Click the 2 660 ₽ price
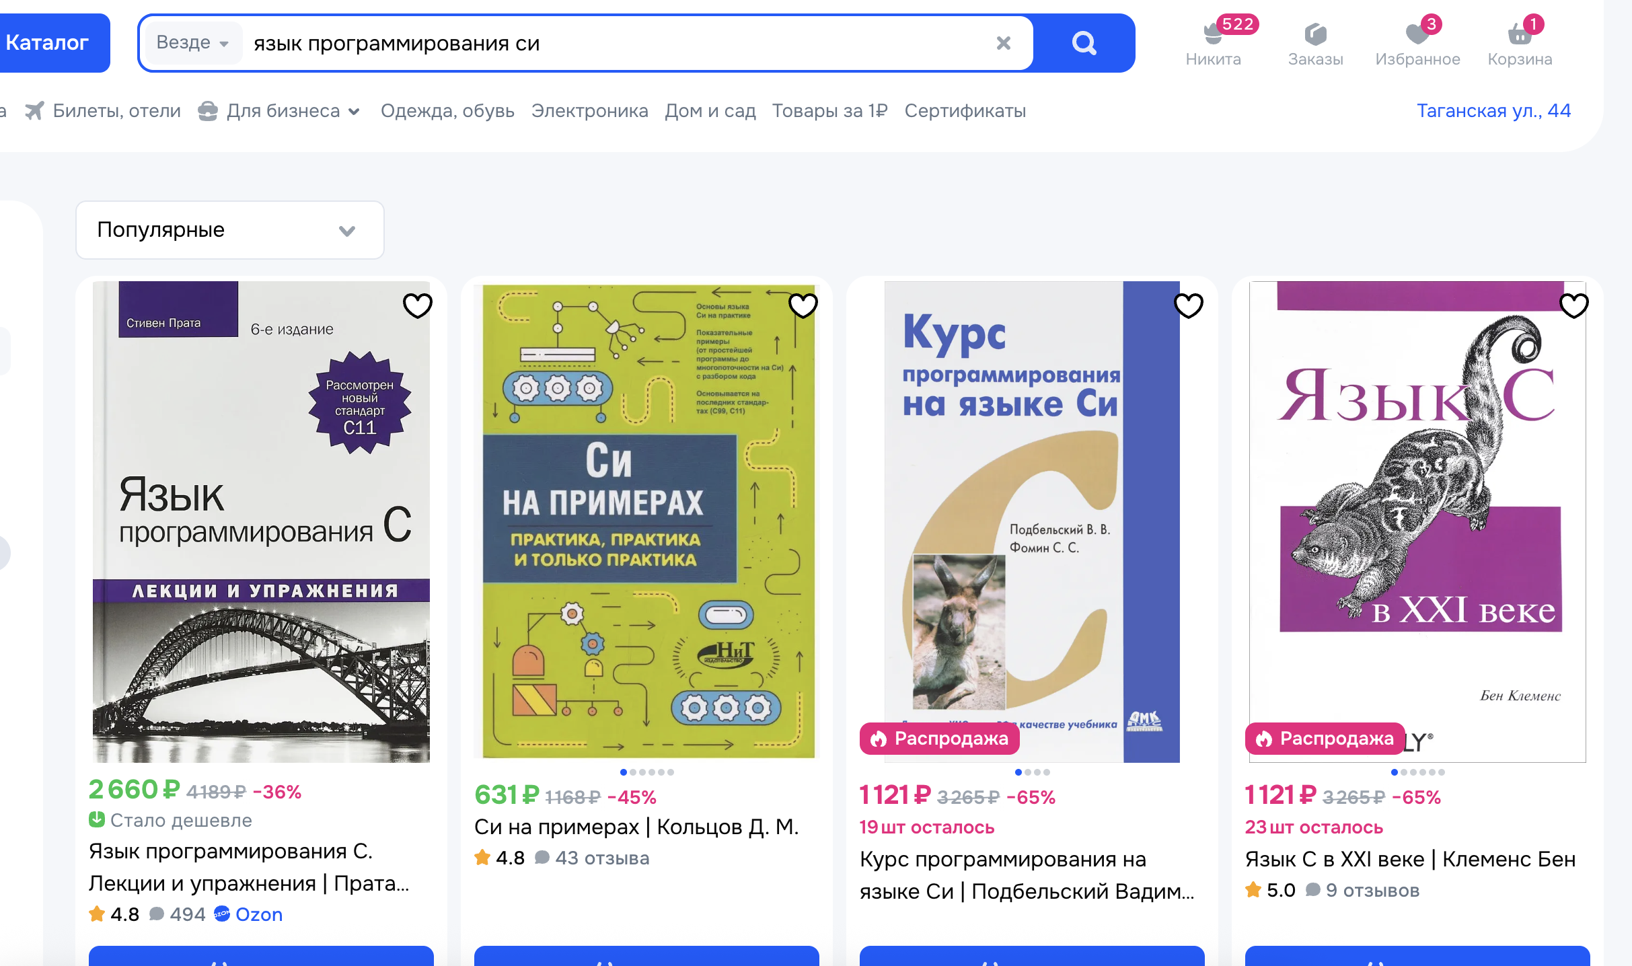The image size is (1632, 966). [x=135, y=790]
